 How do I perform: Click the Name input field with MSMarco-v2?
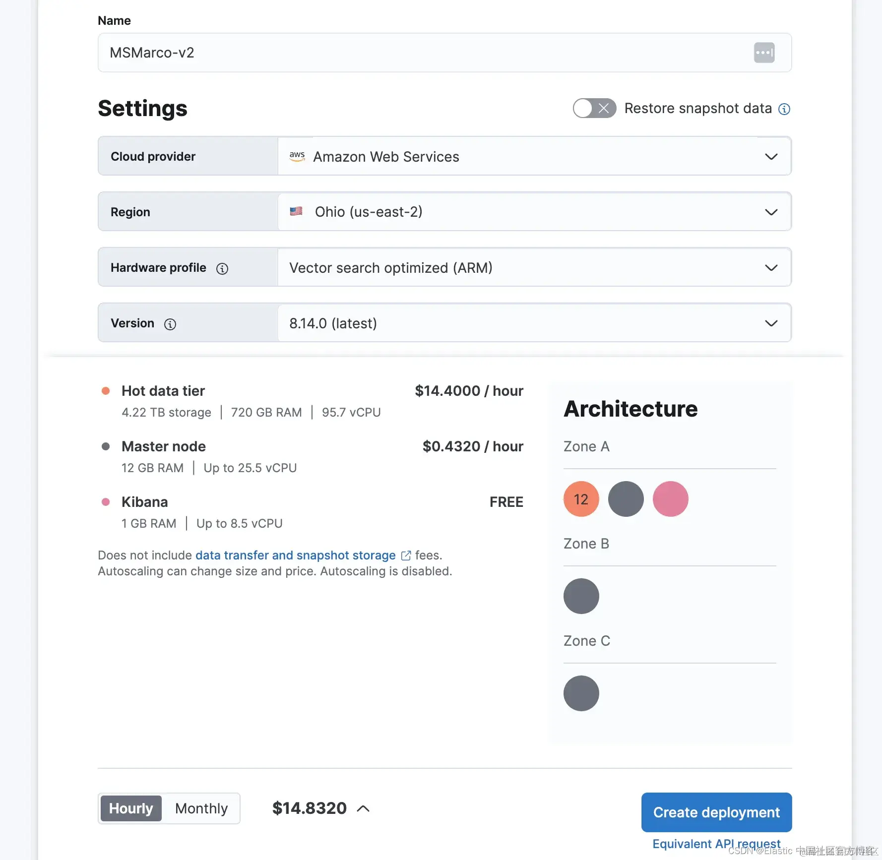(x=427, y=53)
